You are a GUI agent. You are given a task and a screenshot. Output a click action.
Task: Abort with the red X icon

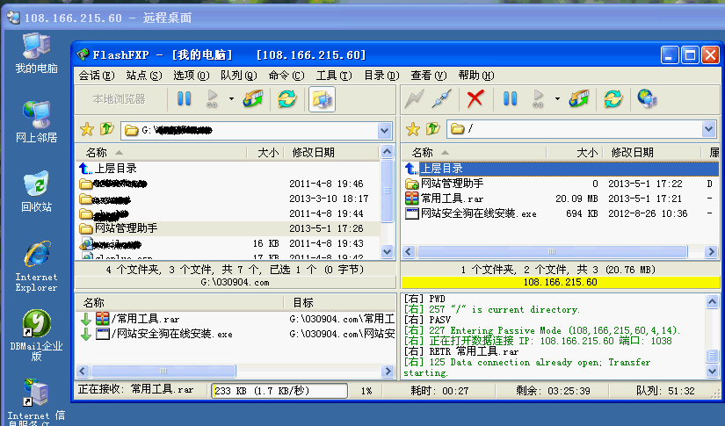pos(475,99)
